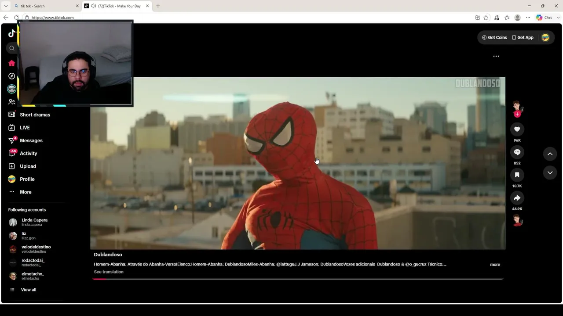Open the TikTok search icon in sidebar

12,48
